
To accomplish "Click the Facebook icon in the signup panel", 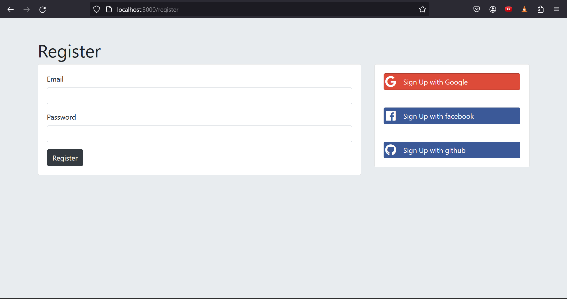I will pyautogui.click(x=391, y=116).
